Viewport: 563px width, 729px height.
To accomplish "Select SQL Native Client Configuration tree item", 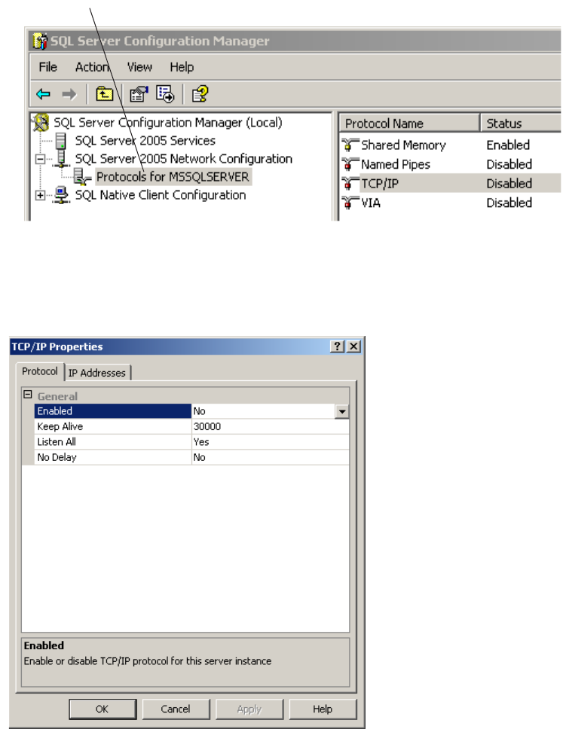I will click(x=161, y=195).
